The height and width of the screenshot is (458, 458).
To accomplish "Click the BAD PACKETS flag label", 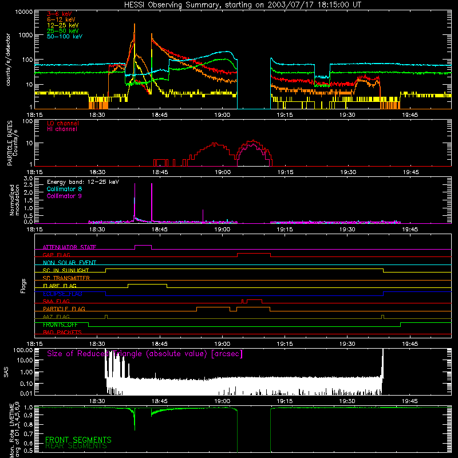I will (62, 332).
